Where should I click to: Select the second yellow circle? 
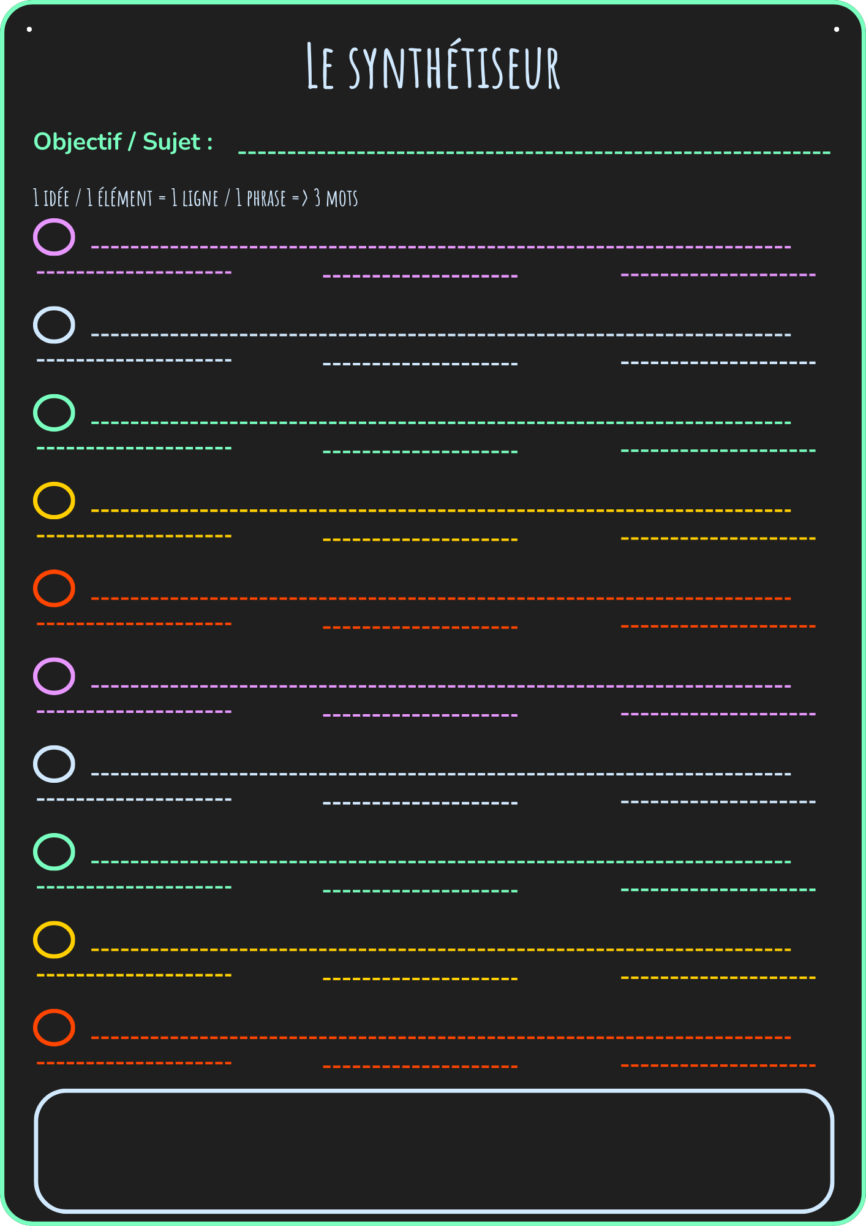click(54, 940)
